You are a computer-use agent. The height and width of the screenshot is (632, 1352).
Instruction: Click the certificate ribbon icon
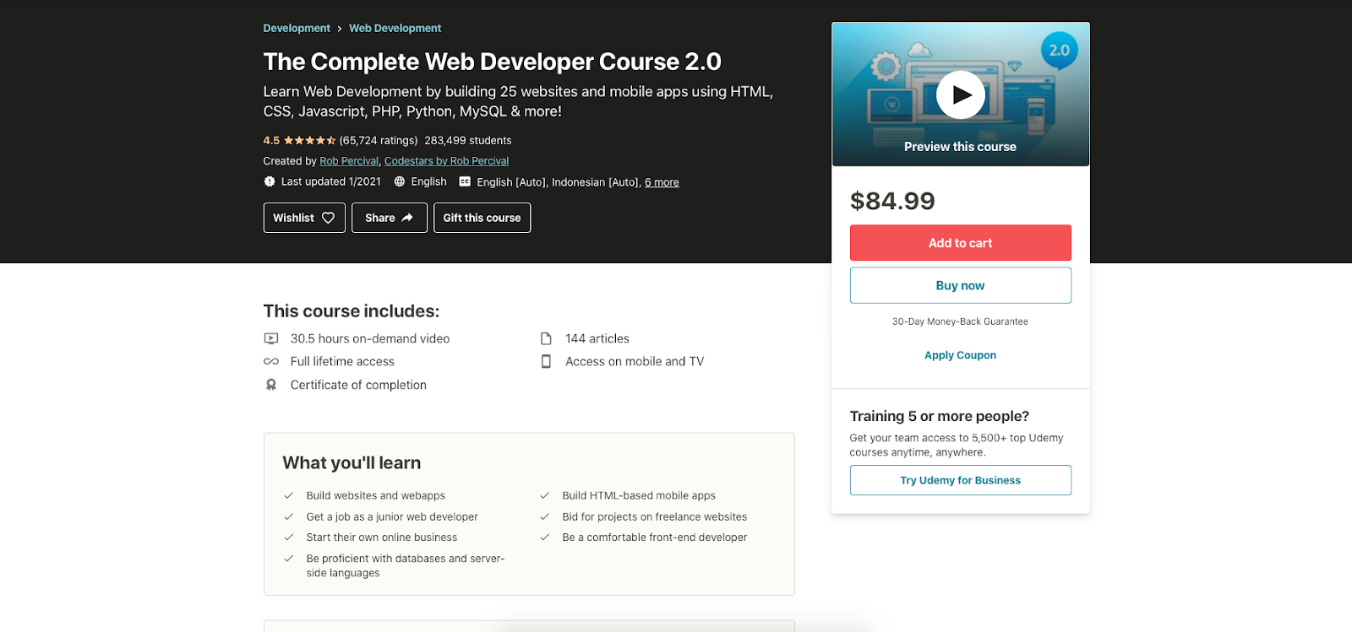[271, 385]
